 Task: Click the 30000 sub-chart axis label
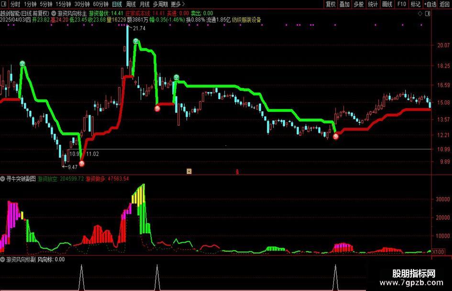(x=443, y=199)
